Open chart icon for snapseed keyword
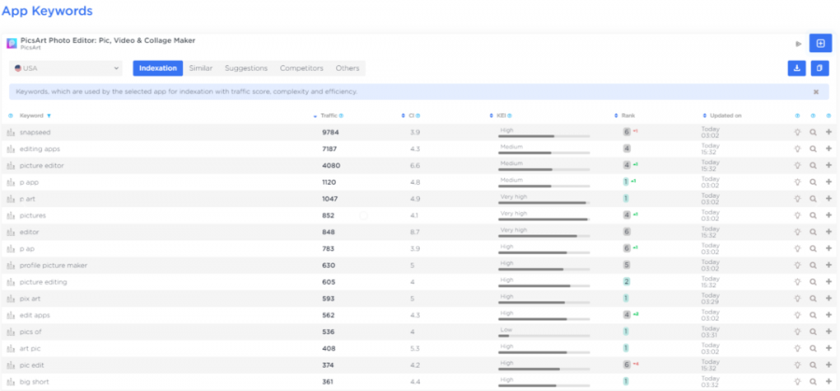 click(x=10, y=133)
